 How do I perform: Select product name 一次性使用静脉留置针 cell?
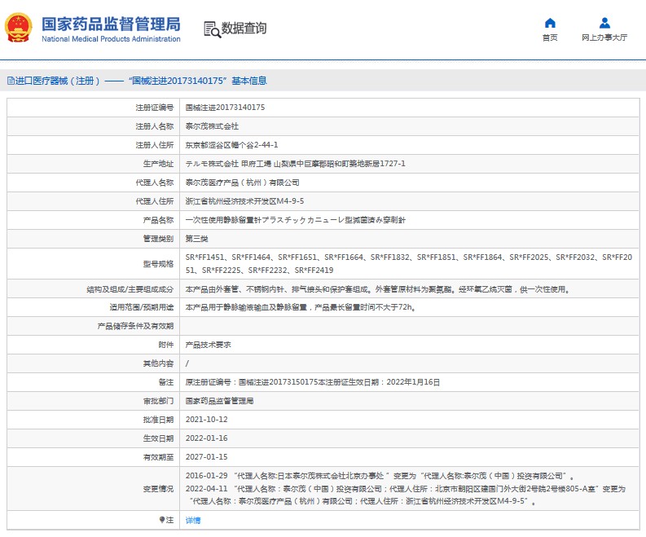click(x=296, y=220)
